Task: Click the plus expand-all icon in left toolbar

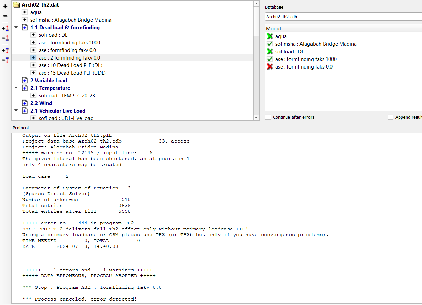Action: pos(5,6)
